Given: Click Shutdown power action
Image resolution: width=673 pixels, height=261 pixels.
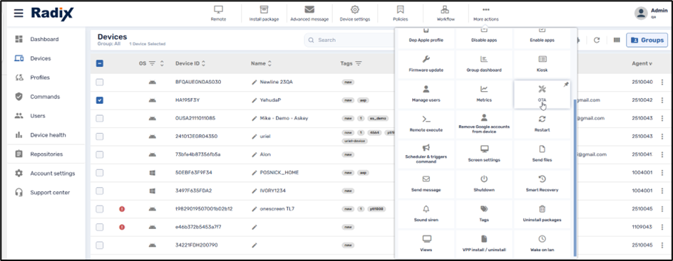Looking at the screenshot, I should pos(483,183).
